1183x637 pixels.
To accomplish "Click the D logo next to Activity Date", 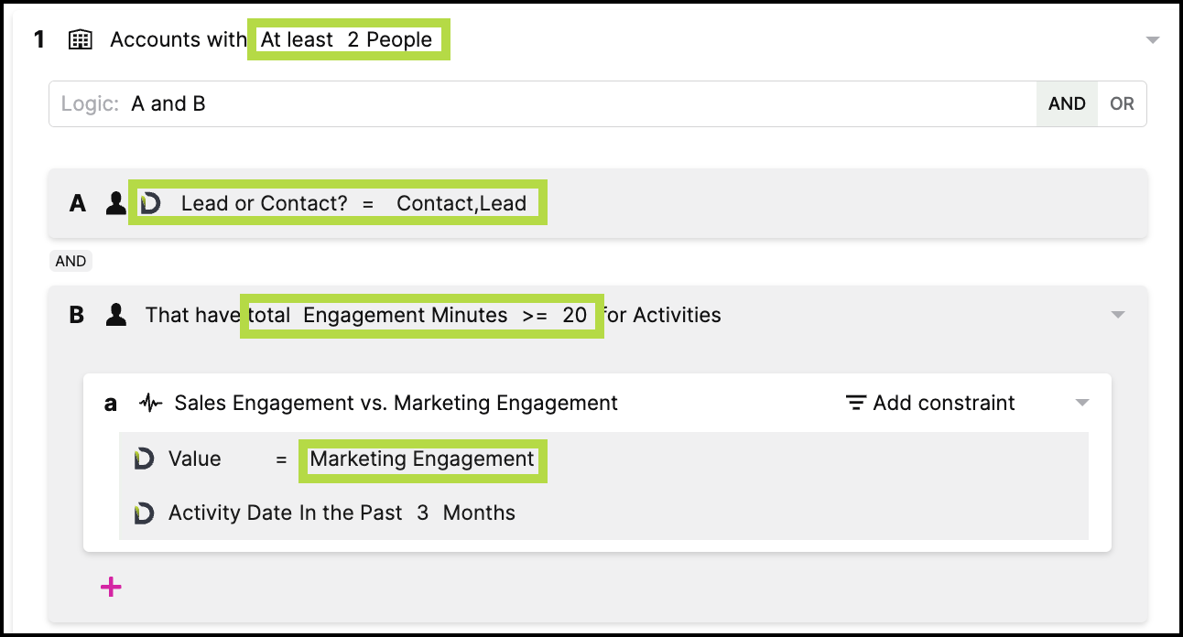I will click(x=144, y=513).
